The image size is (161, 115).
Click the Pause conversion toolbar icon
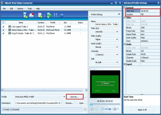(x=55, y=15)
